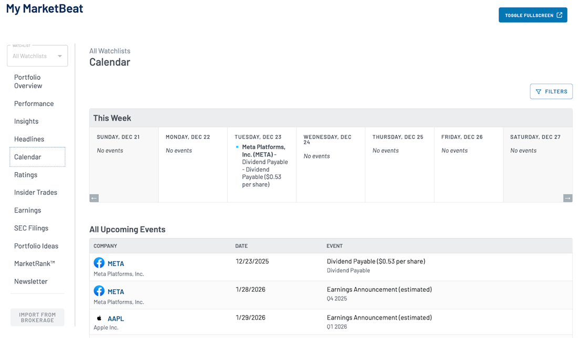Click the funnel icon on Filters
The height and width of the screenshot is (338, 578).
coord(538,91)
